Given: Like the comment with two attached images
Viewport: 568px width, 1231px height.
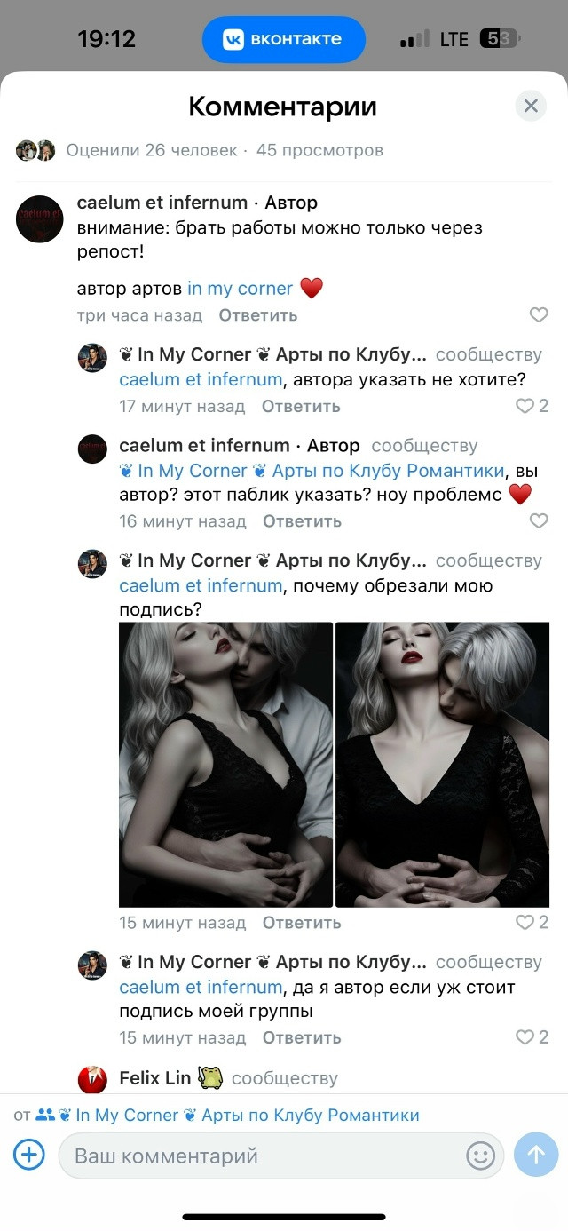Looking at the screenshot, I should [x=532, y=923].
